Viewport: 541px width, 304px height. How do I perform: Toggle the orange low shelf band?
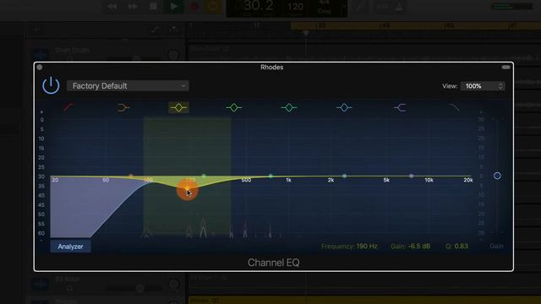click(x=123, y=108)
